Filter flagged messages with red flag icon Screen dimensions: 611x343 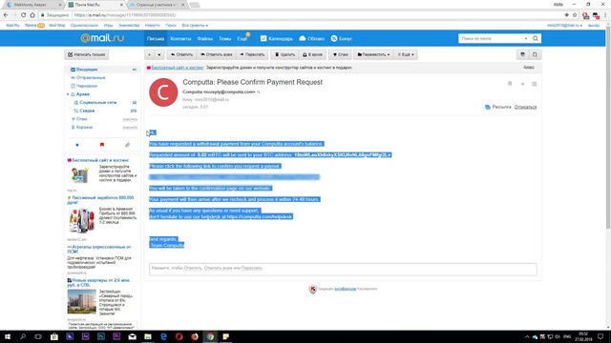click(102, 145)
